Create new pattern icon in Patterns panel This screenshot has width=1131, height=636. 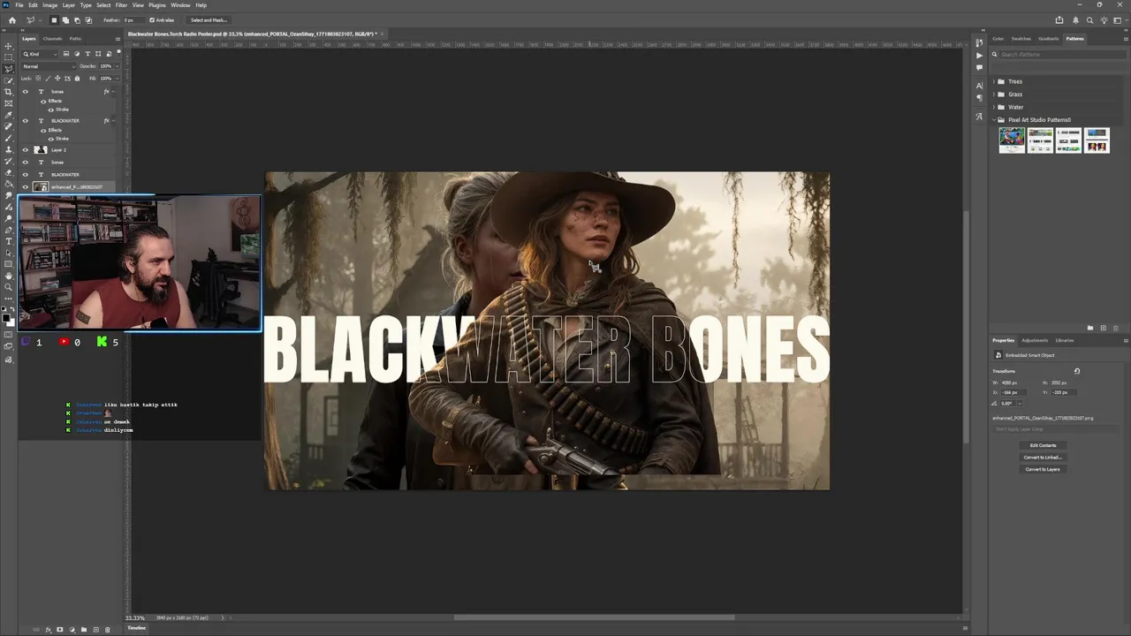tap(1103, 328)
